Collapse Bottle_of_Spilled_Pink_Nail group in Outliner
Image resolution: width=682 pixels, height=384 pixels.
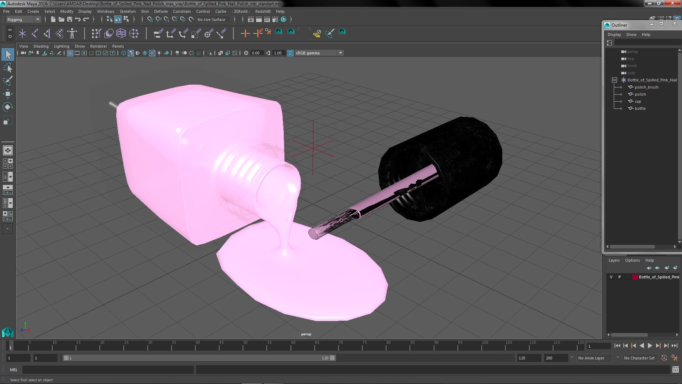click(614, 80)
